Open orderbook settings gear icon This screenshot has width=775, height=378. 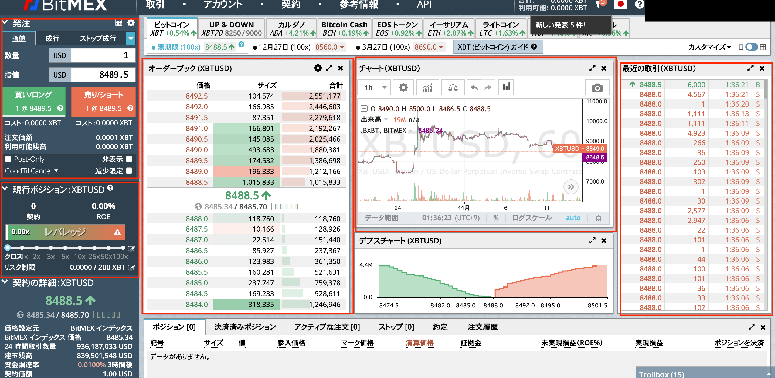pos(318,68)
